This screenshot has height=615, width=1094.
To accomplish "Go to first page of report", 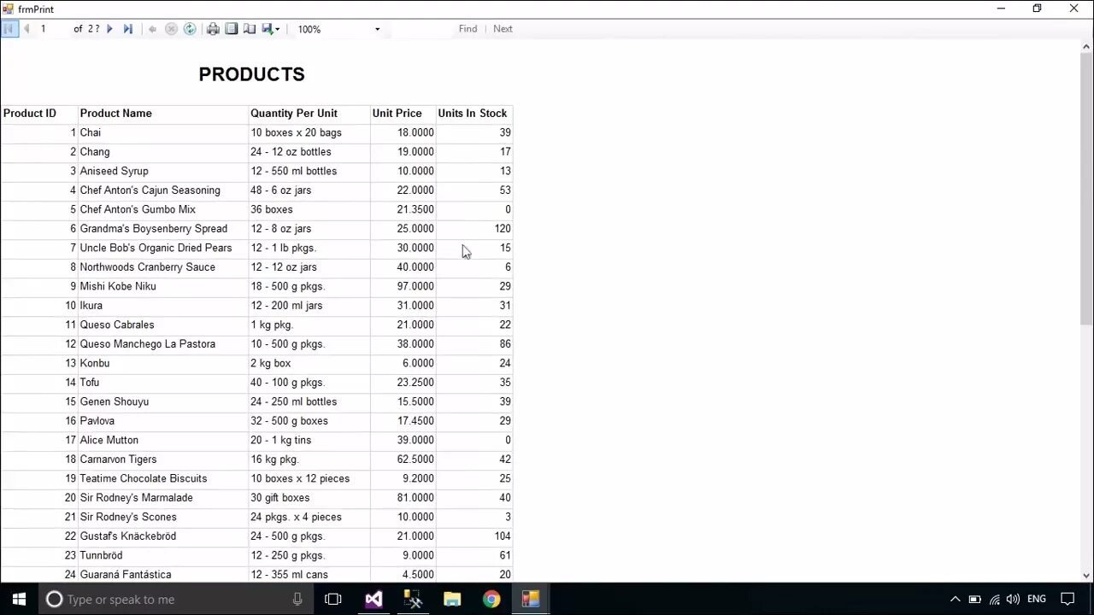I will tap(9, 29).
